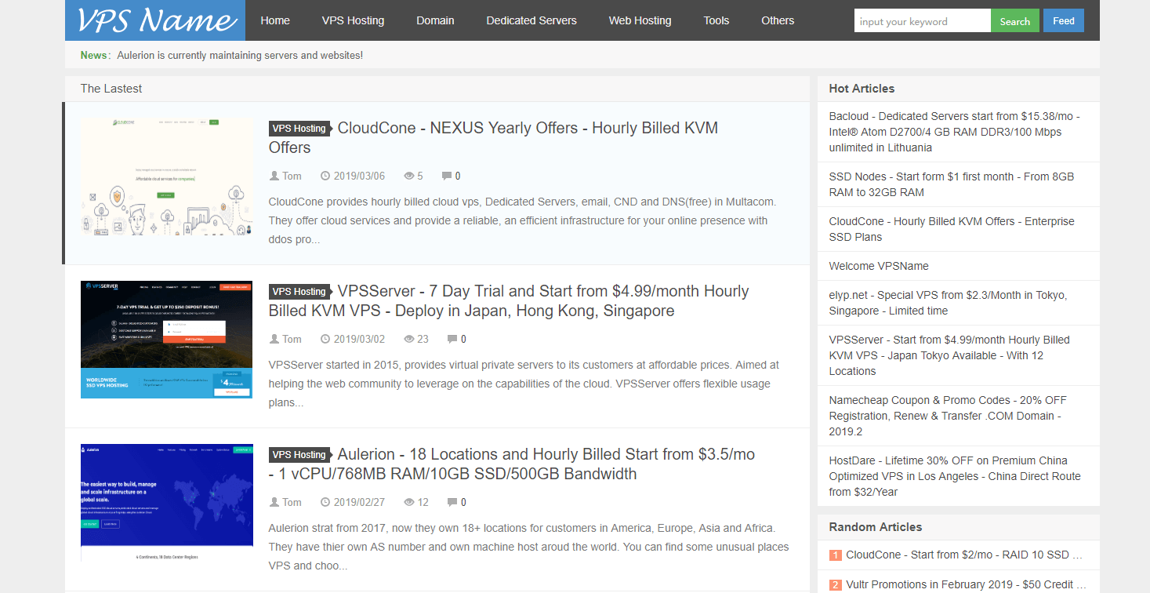The height and width of the screenshot is (593, 1150).
Task: Open the Aulerion 18 Locations article title
Action: (512, 464)
